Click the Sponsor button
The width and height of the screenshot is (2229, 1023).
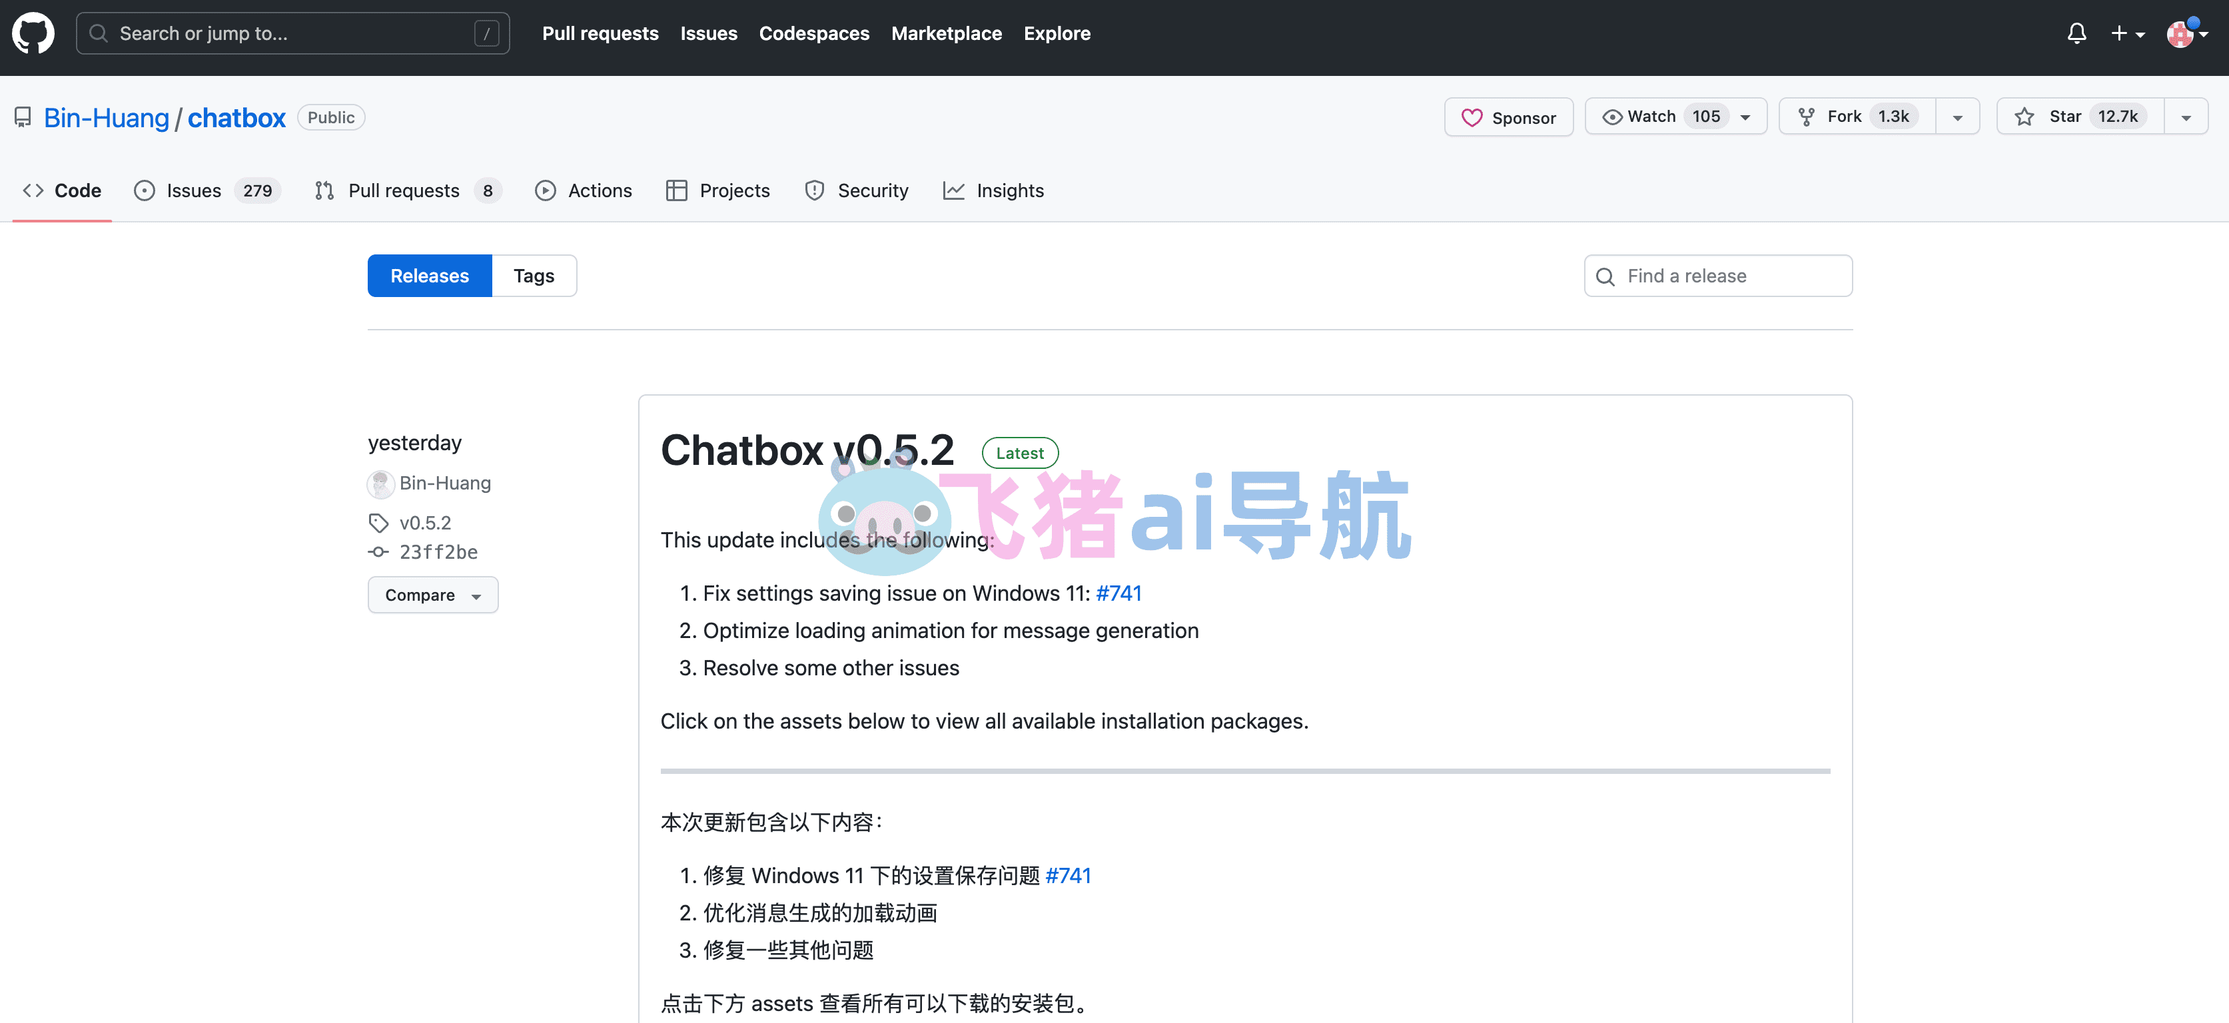click(1509, 117)
